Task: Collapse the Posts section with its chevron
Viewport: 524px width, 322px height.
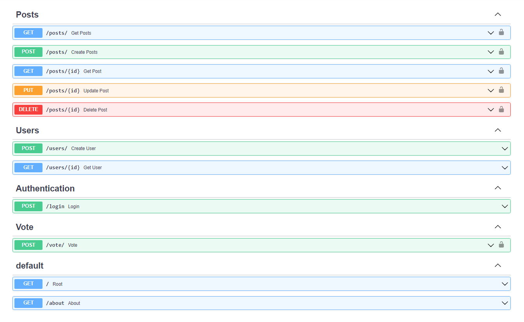Action: (x=497, y=14)
